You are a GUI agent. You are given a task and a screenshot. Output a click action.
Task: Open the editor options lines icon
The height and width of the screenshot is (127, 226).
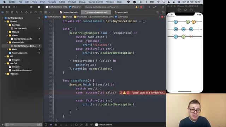click(x=158, y=12)
